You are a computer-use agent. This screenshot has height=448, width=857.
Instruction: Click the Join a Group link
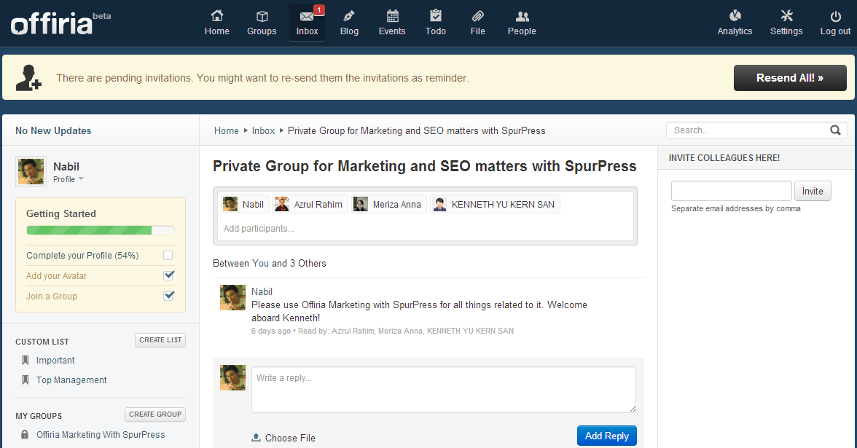tap(51, 296)
